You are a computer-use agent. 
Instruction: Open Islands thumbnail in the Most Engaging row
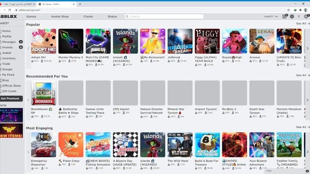click(153, 145)
